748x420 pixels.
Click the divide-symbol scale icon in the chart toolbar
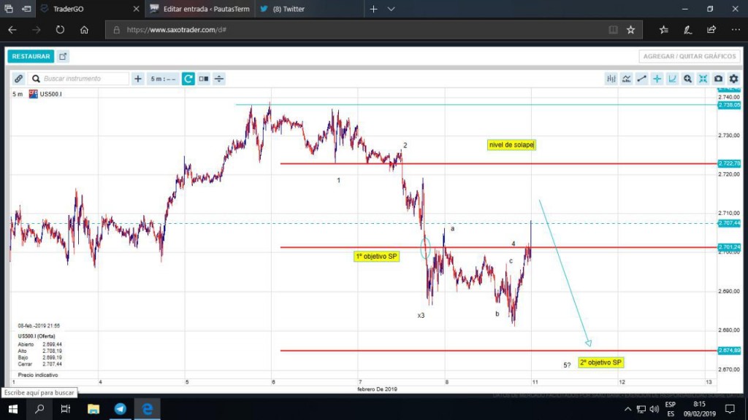click(219, 79)
